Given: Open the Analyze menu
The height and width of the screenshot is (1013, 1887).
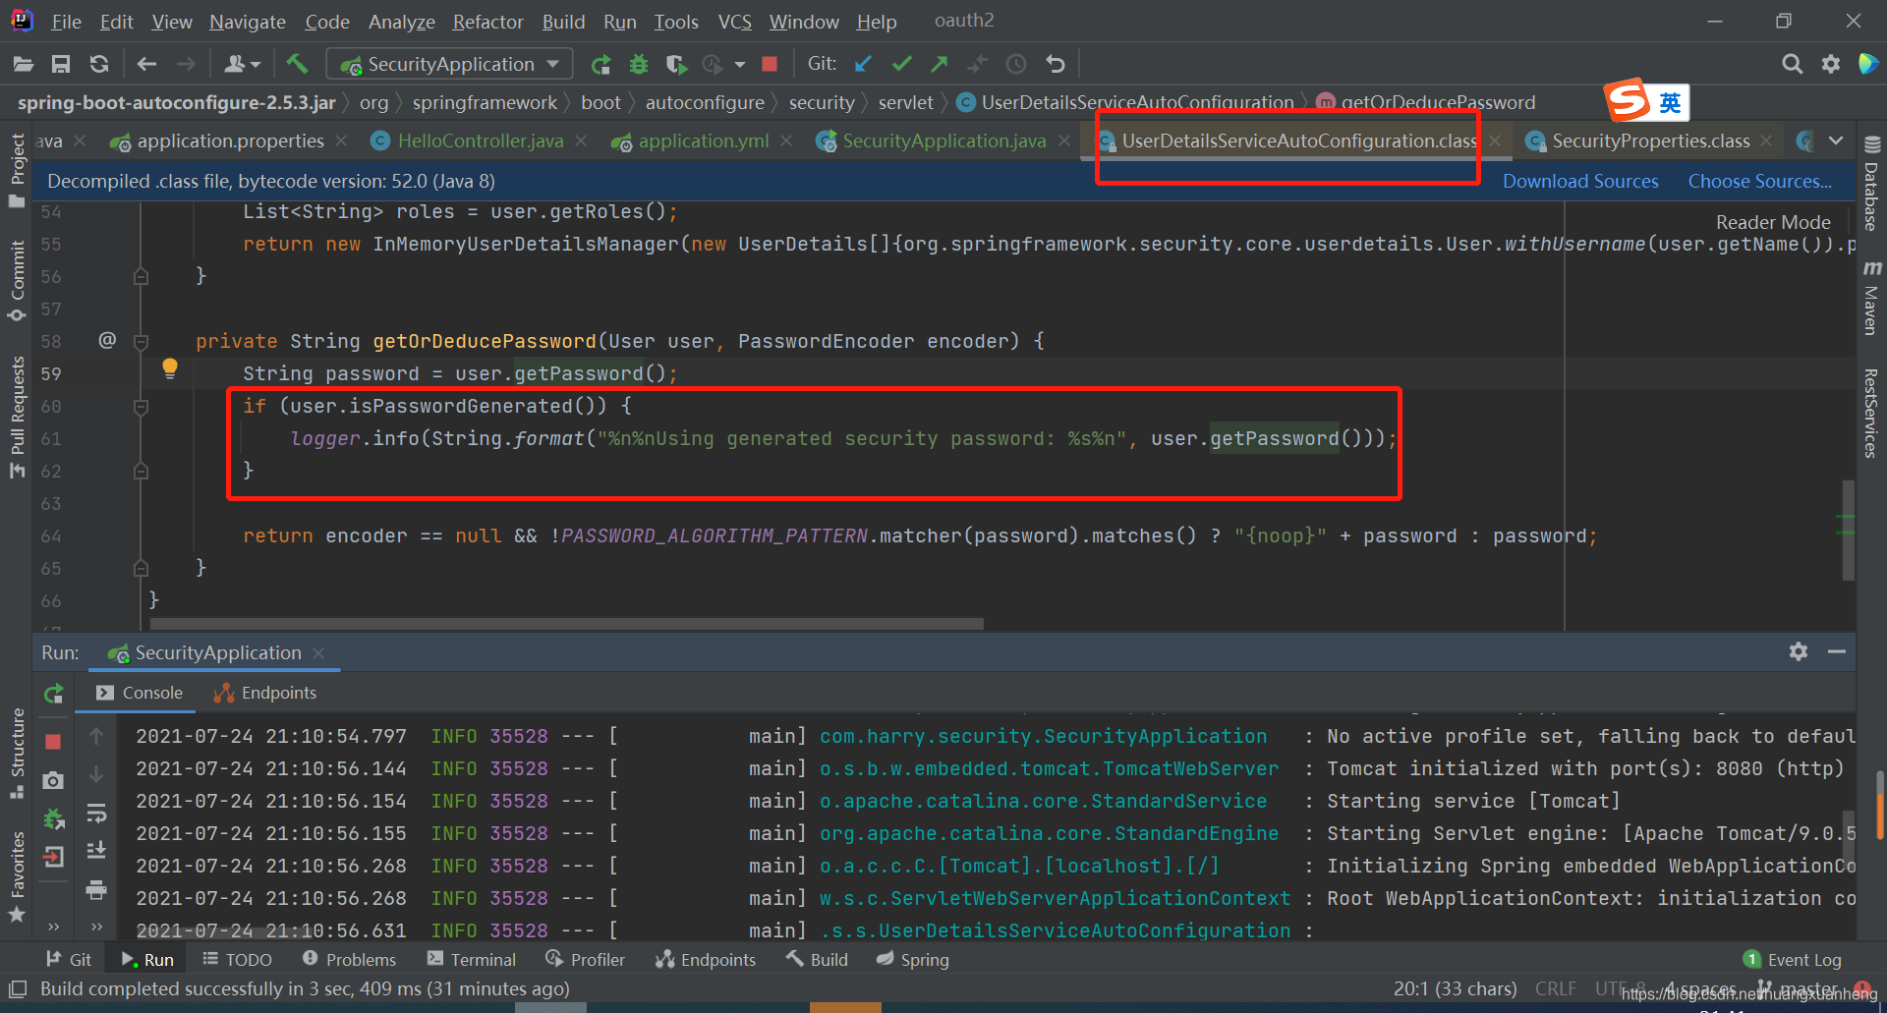Looking at the screenshot, I should point(401,21).
